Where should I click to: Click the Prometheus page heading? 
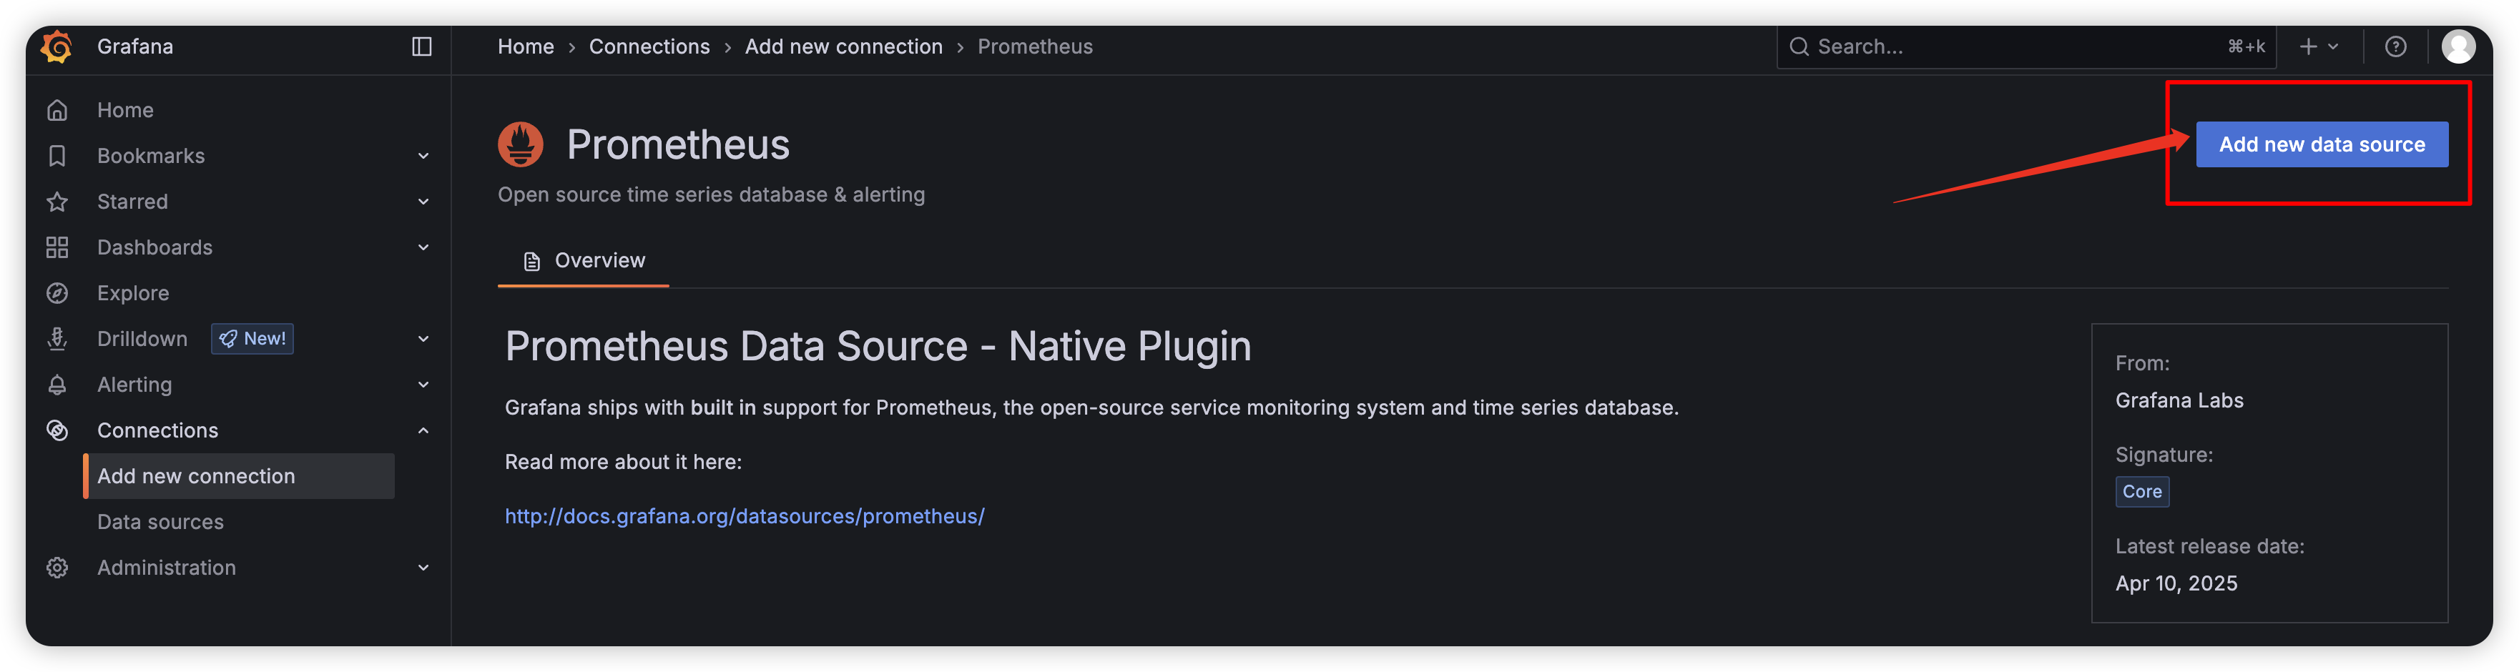677,144
